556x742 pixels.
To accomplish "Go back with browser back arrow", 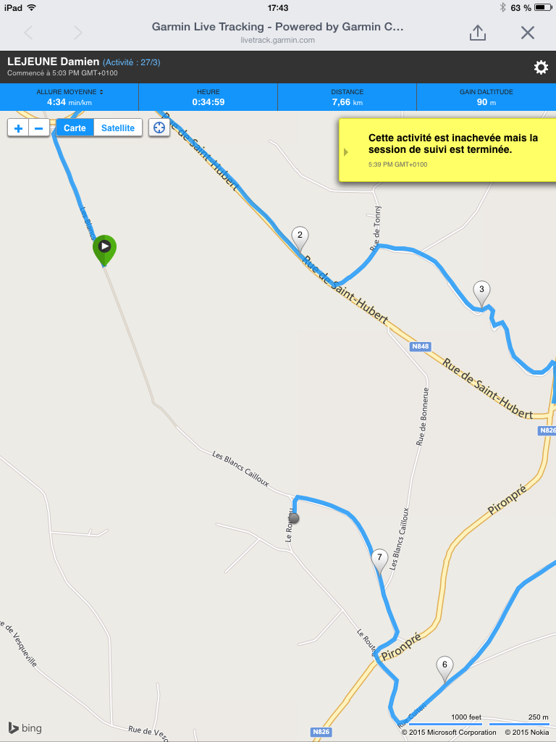I will [29, 33].
